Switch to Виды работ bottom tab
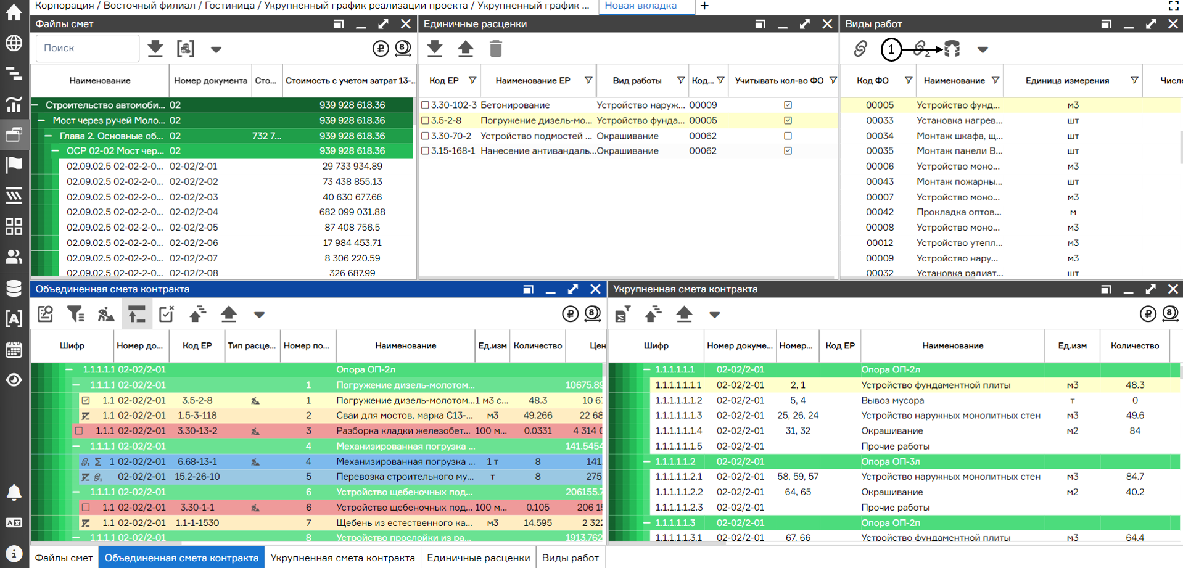The height and width of the screenshot is (568, 1183). [x=571, y=558]
